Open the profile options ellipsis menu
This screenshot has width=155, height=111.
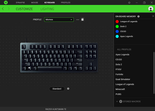[x=77, y=20]
